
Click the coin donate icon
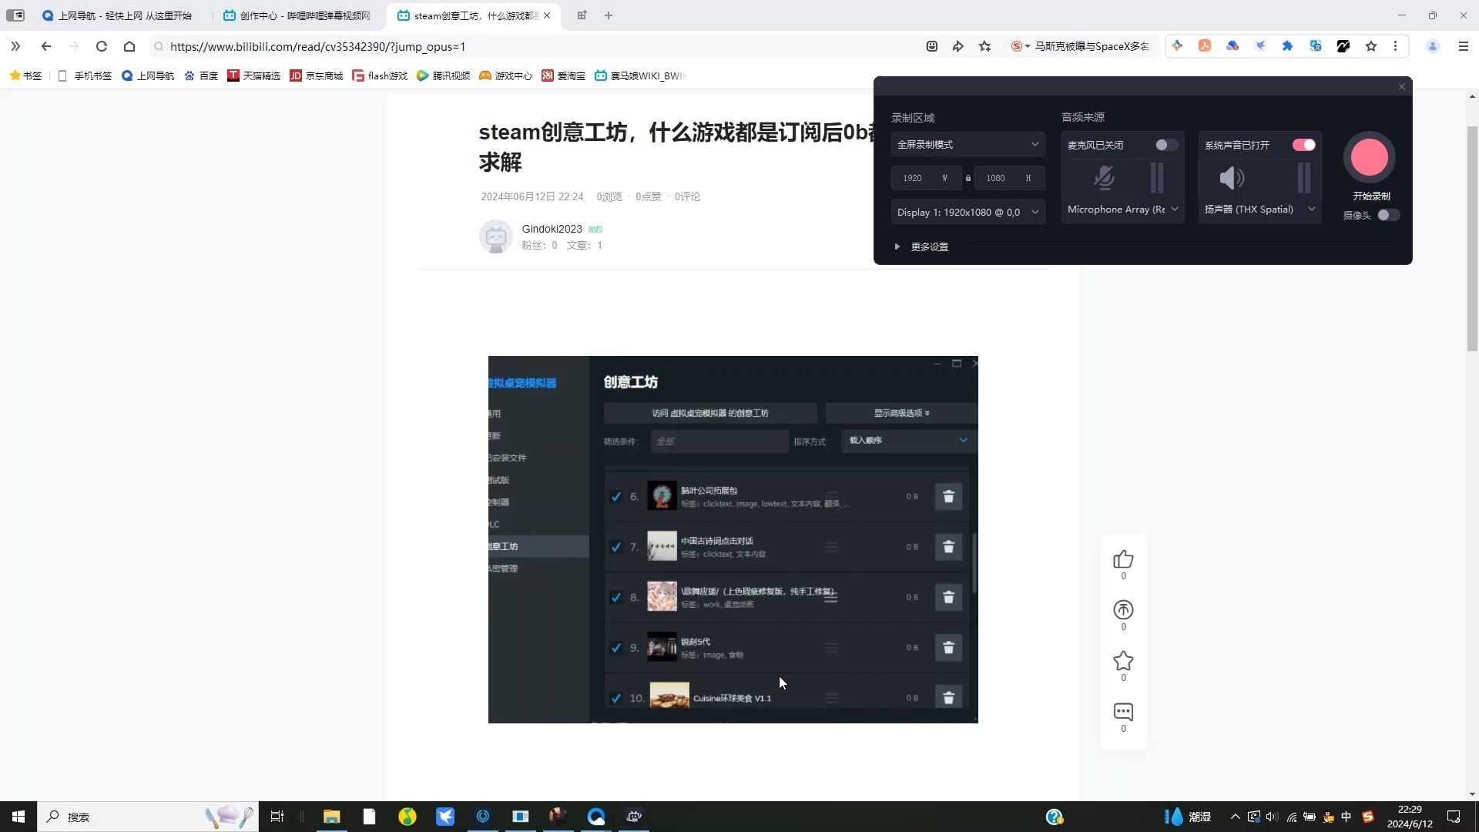(1123, 610)
